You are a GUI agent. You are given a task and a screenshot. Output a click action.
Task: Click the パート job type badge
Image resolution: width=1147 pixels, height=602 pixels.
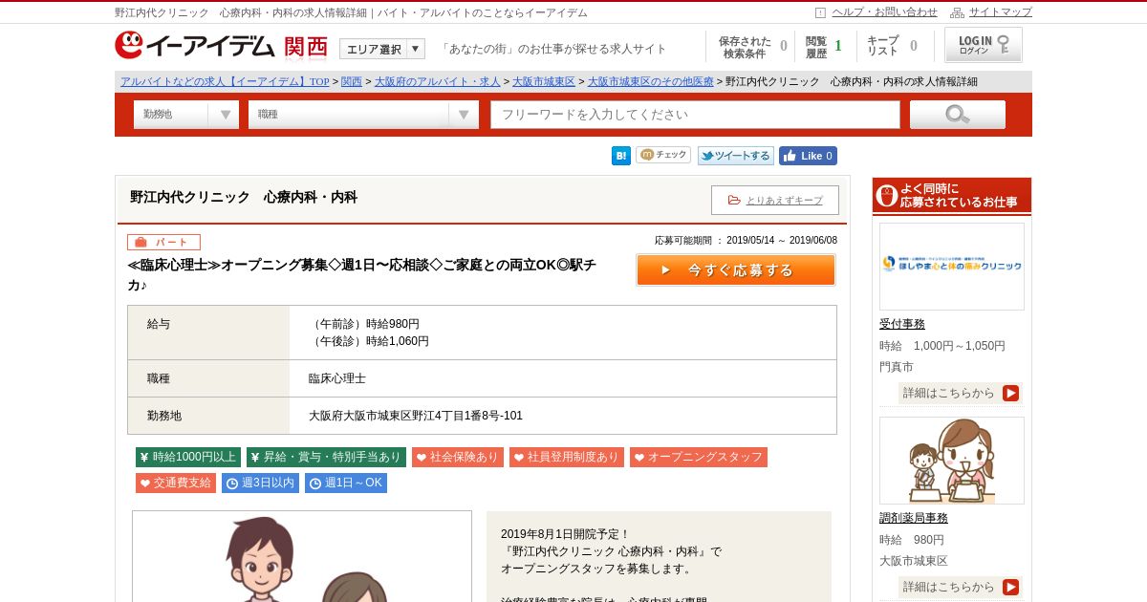(x=163, y=242)
